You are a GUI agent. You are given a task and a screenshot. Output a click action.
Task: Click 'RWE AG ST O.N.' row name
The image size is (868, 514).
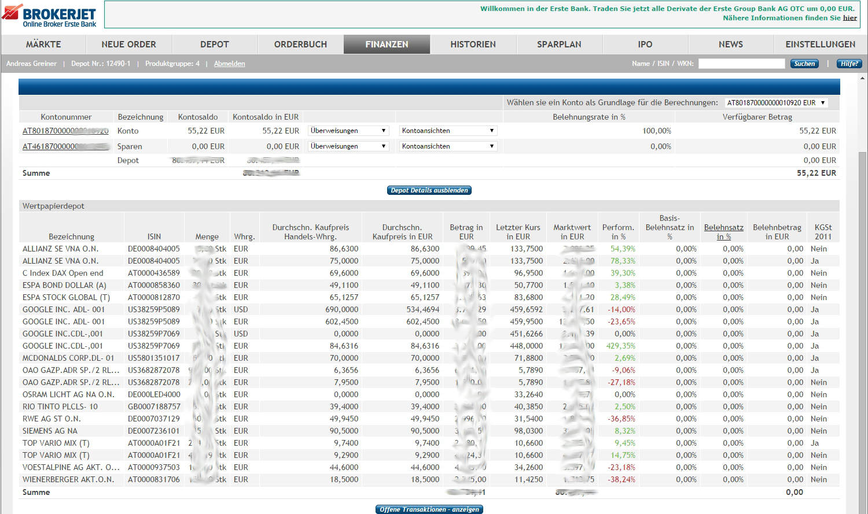52,419
